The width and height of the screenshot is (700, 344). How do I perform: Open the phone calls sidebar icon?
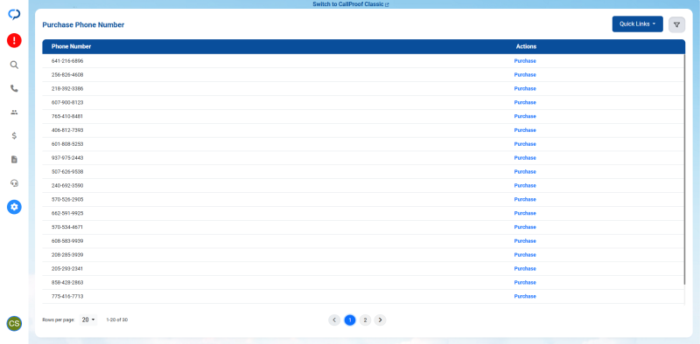(14, 89)
